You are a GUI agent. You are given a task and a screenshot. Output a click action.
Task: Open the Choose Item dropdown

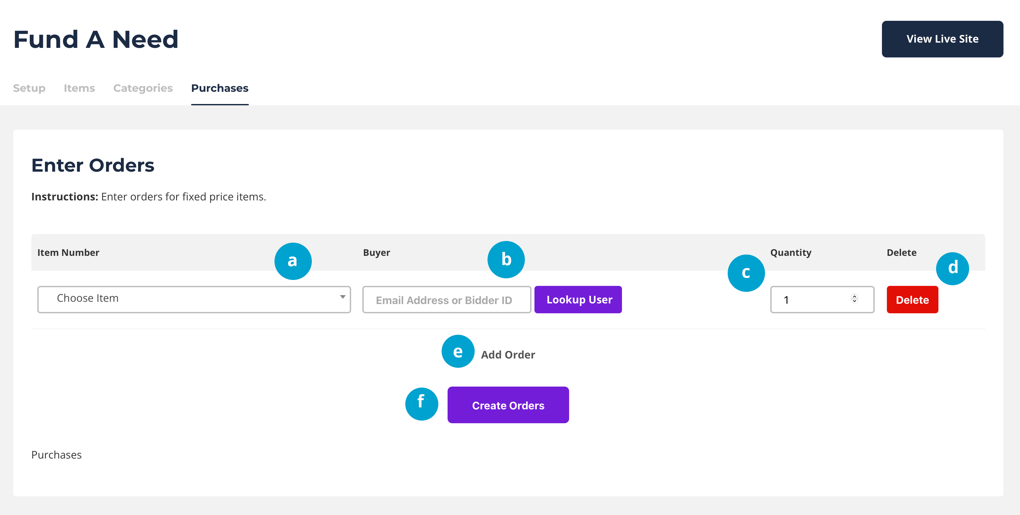pyautogui.click(x=194, y=299)
